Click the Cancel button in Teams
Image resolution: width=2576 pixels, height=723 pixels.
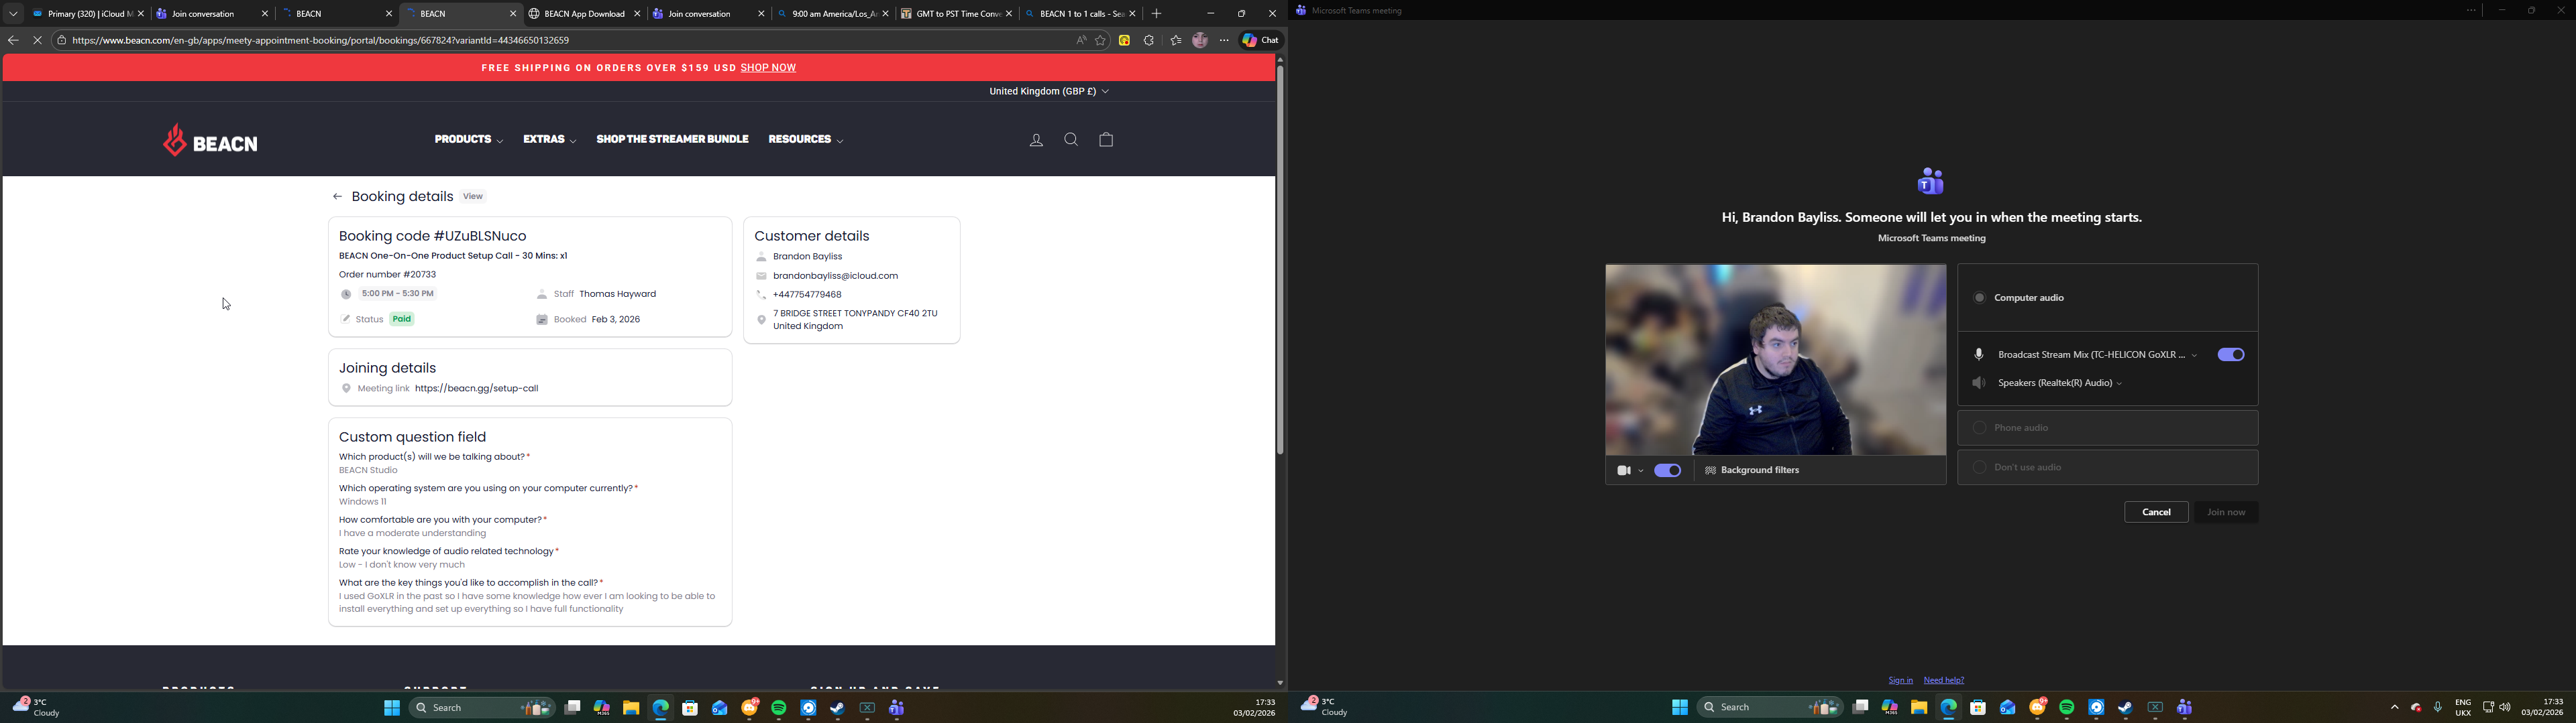(2156, 513)
